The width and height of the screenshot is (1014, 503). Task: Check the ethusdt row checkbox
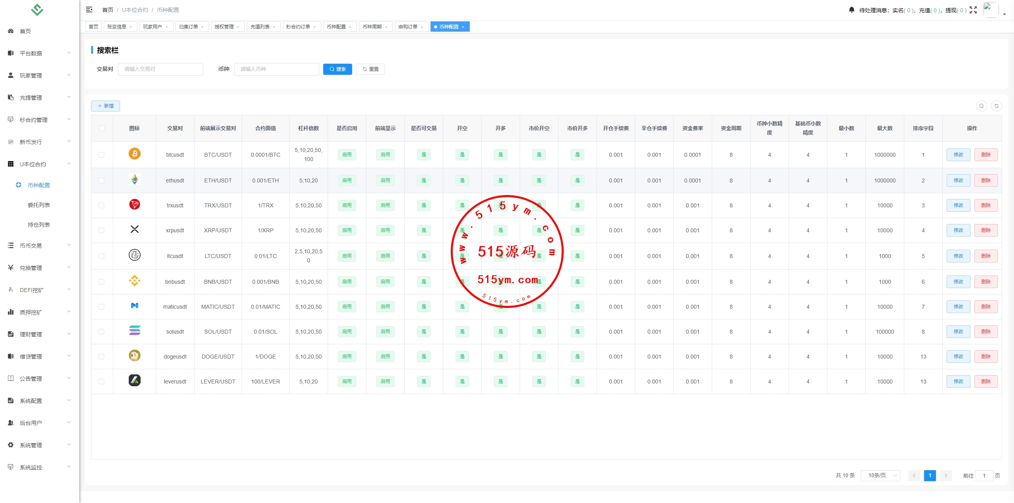[102, 180]
